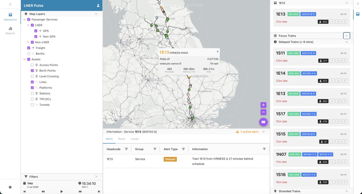Click the hand icon on the 1S16 card
This screenshot has height=194, width=362.
point(338,182)
